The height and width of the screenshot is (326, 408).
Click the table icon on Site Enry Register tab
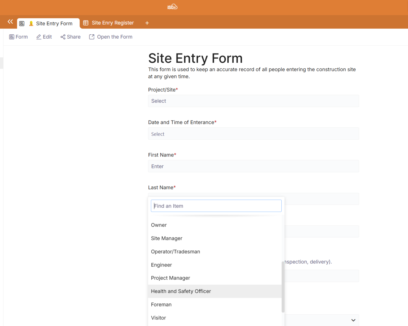click(x=86, y=23)
